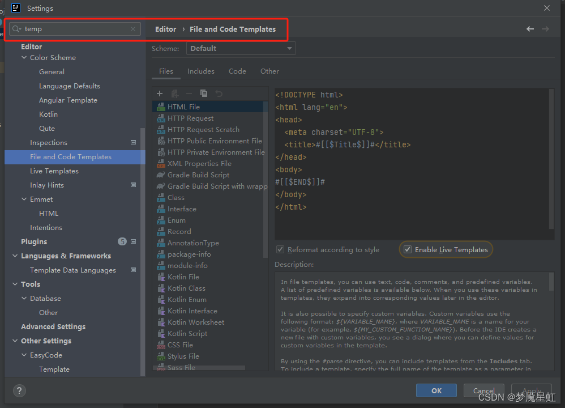Image resolution: width=565 pixels, height=408 pixels.
Task: Select Intentions in settings tree
Action: [x=46, y=228]
